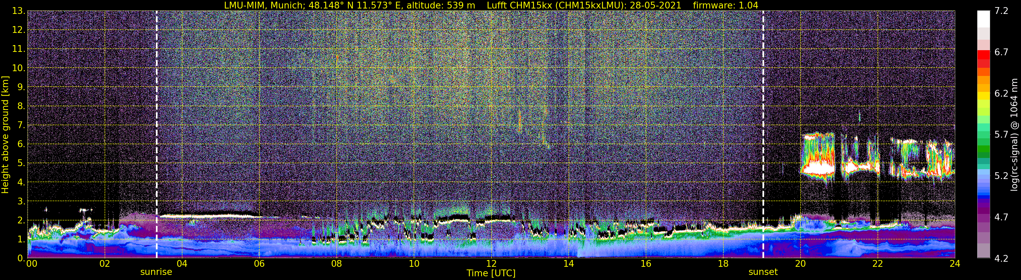
Task: Click the 'sunset' label below the time axis
Action: click(763, 272)
